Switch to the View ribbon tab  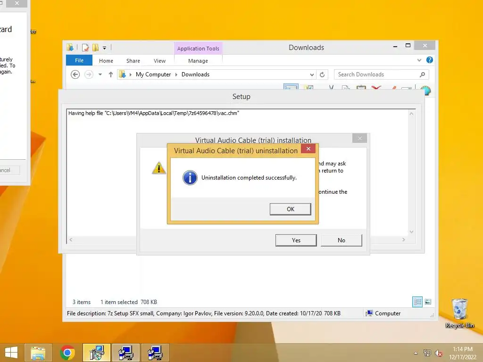[159, 61]
